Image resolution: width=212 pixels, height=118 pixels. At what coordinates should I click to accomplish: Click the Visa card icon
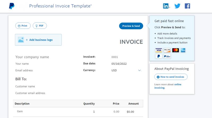158,50
